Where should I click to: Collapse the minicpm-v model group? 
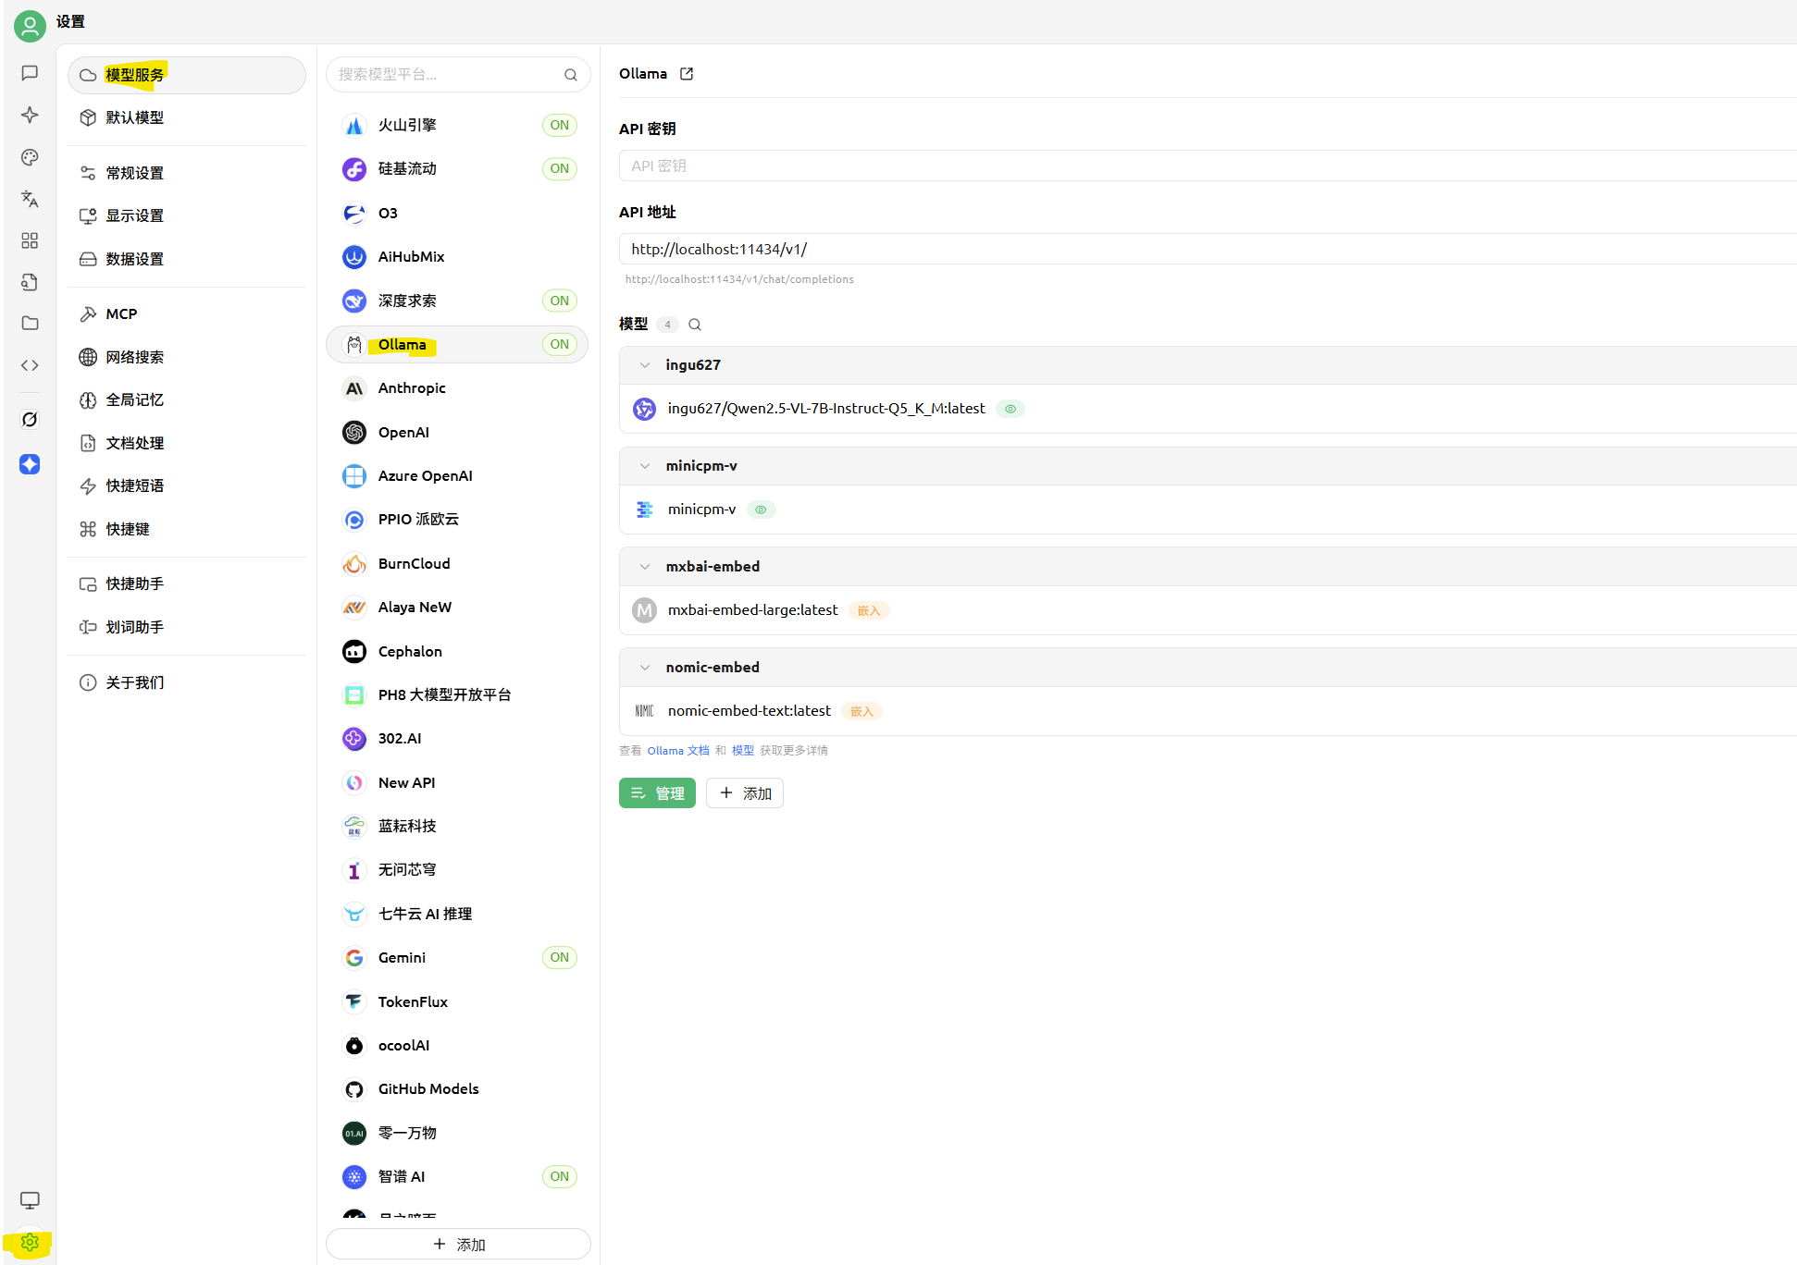point(645,466)
